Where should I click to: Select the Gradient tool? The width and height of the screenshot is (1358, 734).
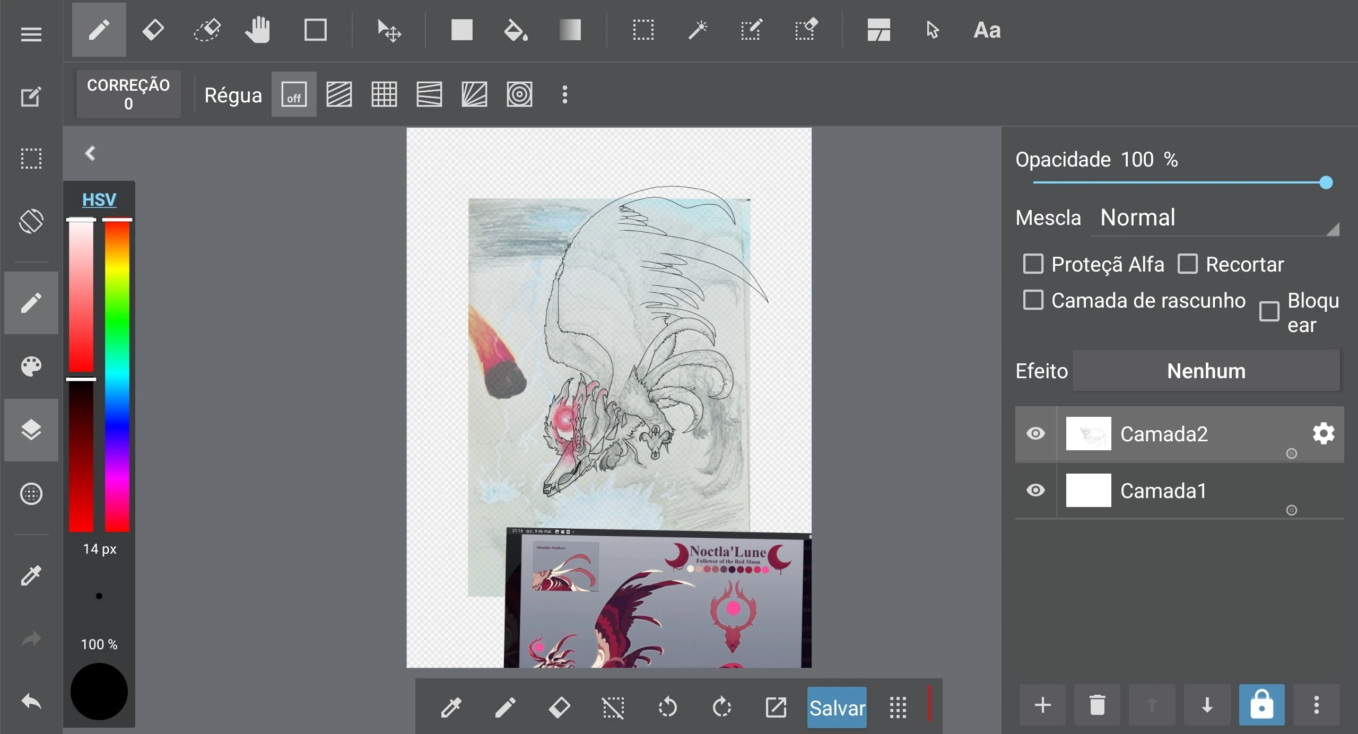tap(570, 30)
